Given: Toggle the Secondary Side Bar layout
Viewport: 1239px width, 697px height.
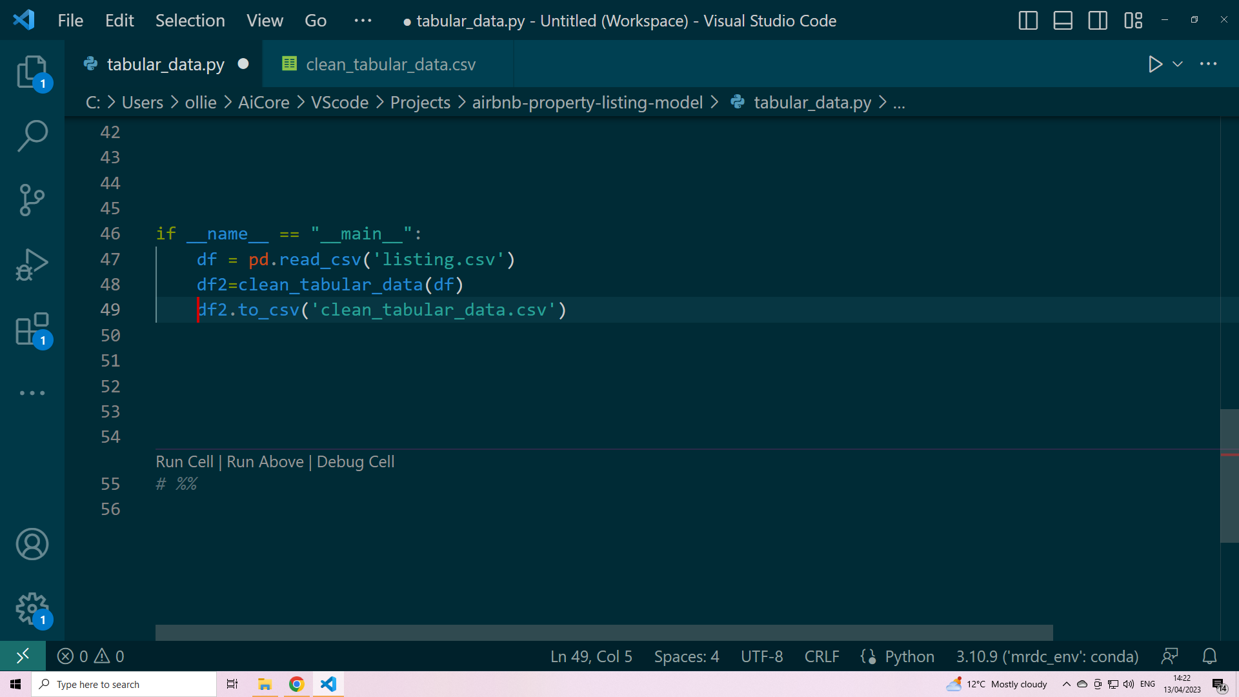Looking at the screenshot, I should click(x=1098, y=21).
